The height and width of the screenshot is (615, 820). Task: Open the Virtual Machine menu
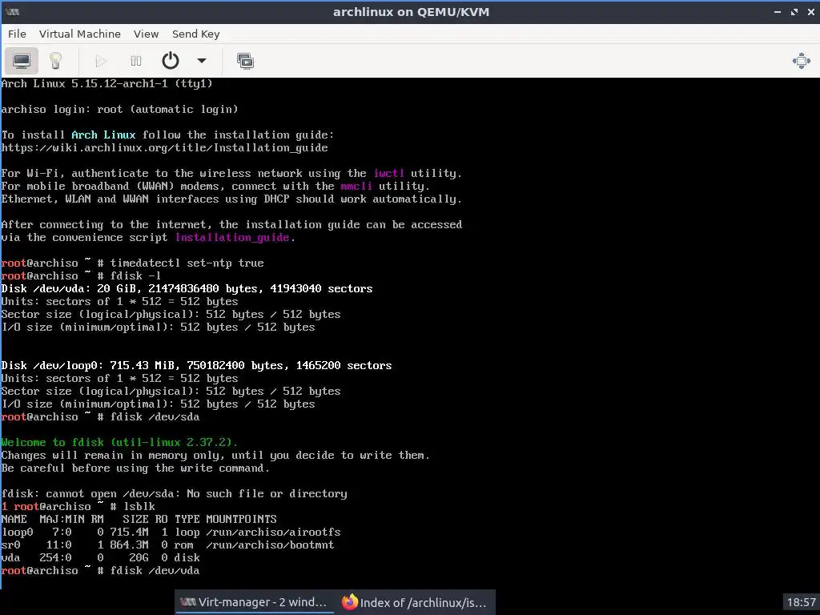[80, 34]
